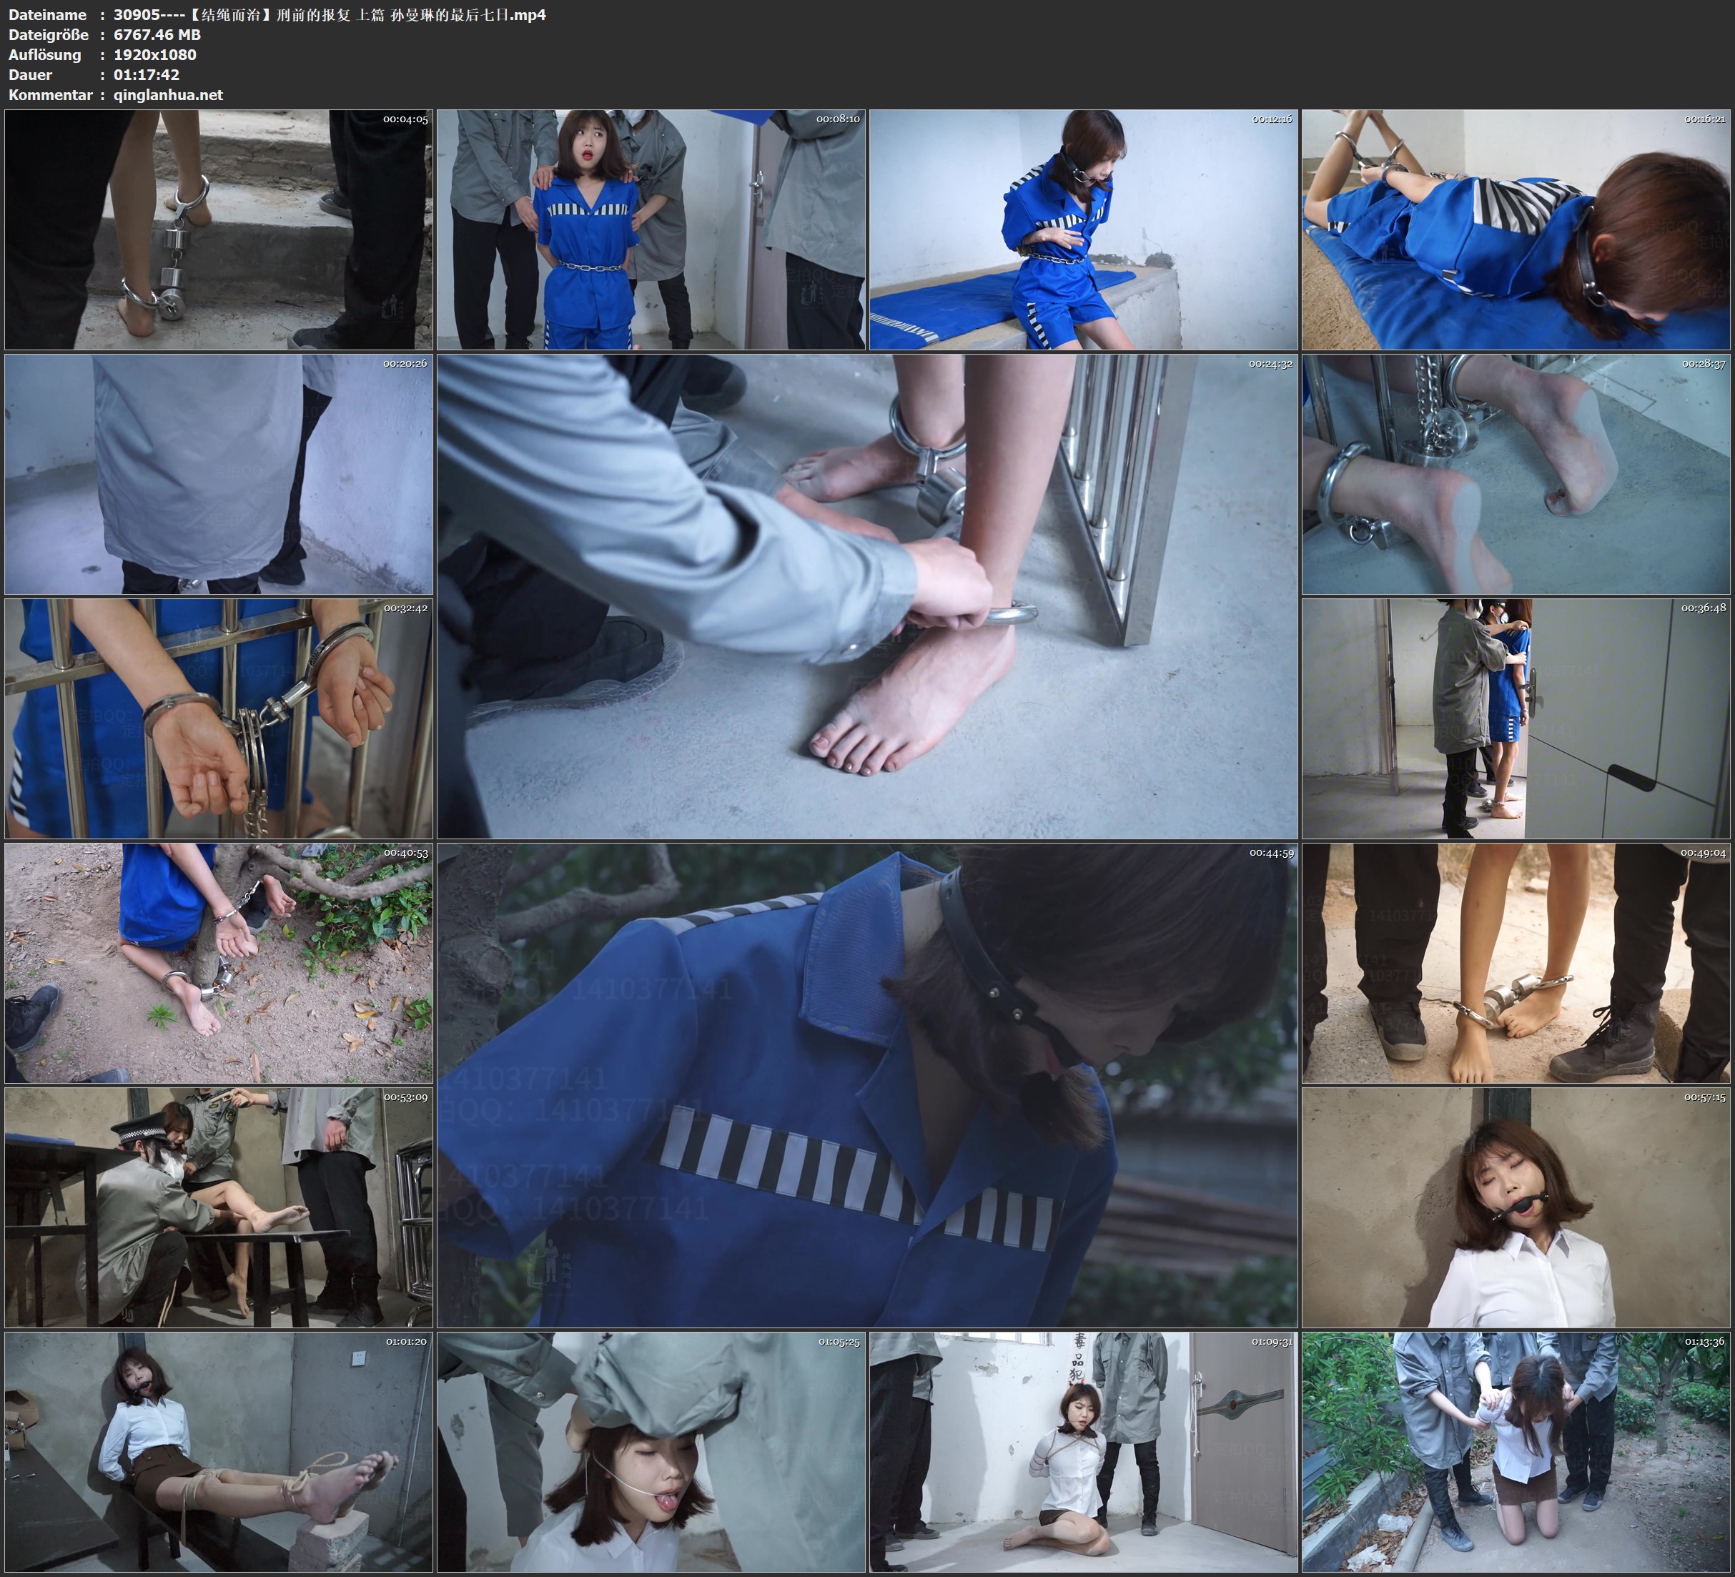1735x1577 pixels.
Task: Select the thumbnail at 00:36:48
Action: [1516, 718]
